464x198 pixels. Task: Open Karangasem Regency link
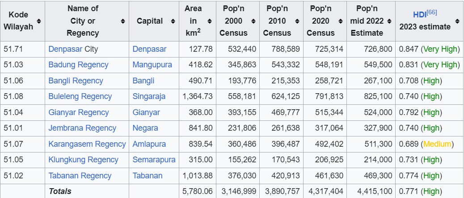pyautogui.click(x=87, y=144)
